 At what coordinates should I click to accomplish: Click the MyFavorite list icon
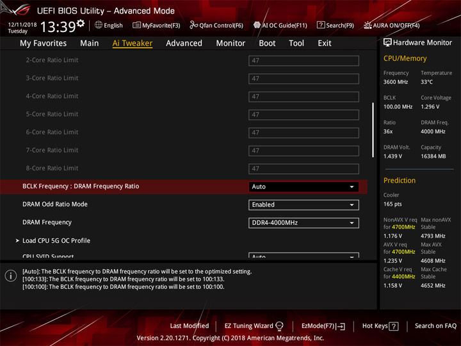tap(136, 25)
